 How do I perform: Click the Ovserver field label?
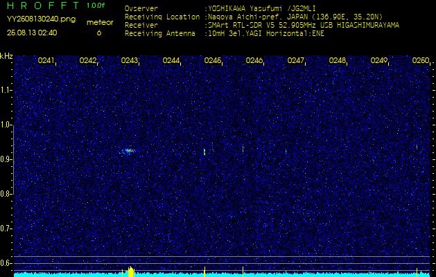coord(141,8)
